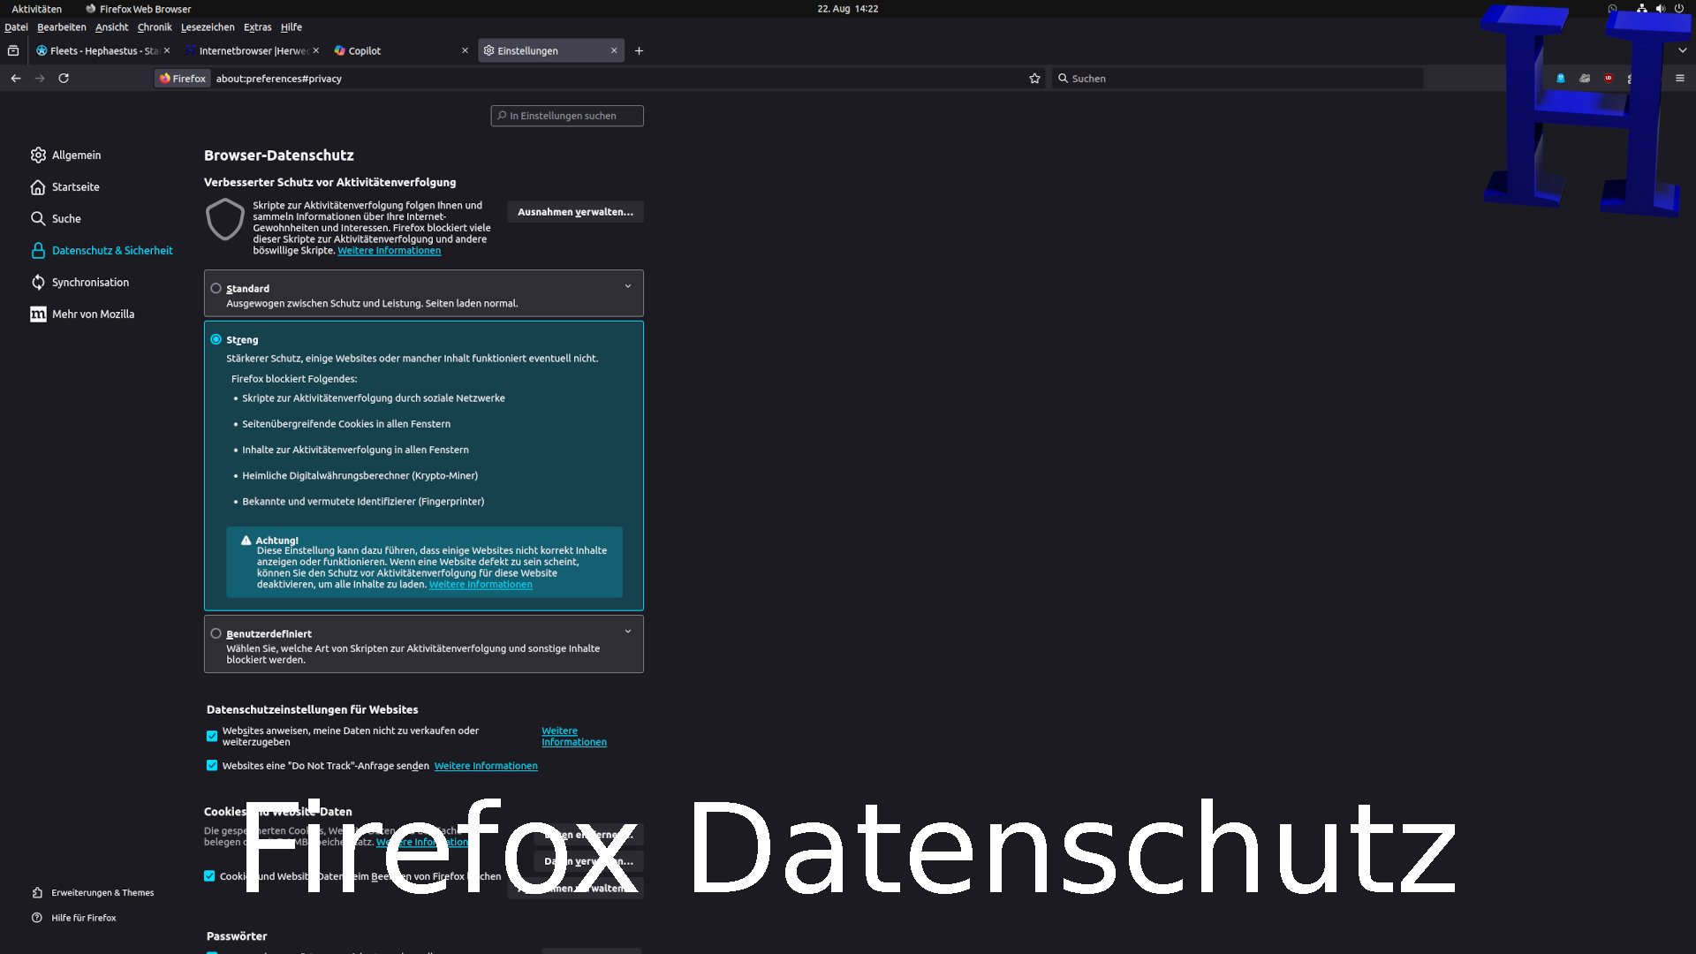Open Suche settings via magnifier icon
Image resolution: width=1696 pixels, height=954 pixels.
[x=38, y=218]
